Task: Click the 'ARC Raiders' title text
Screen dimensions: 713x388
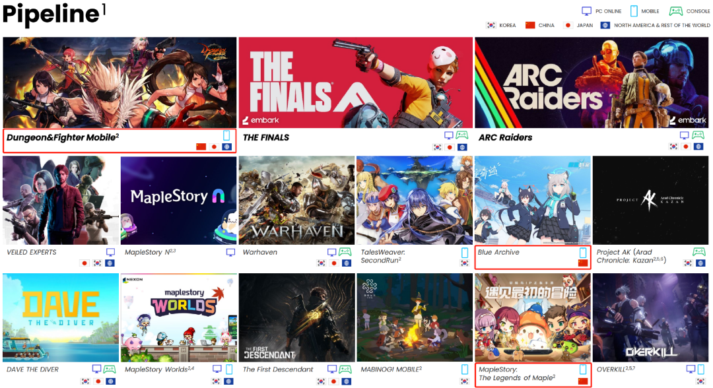Action: coord(505,137)
